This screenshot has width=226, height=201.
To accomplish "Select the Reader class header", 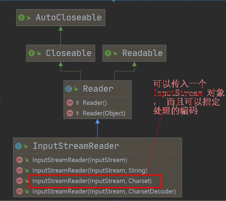I will 98,89.
